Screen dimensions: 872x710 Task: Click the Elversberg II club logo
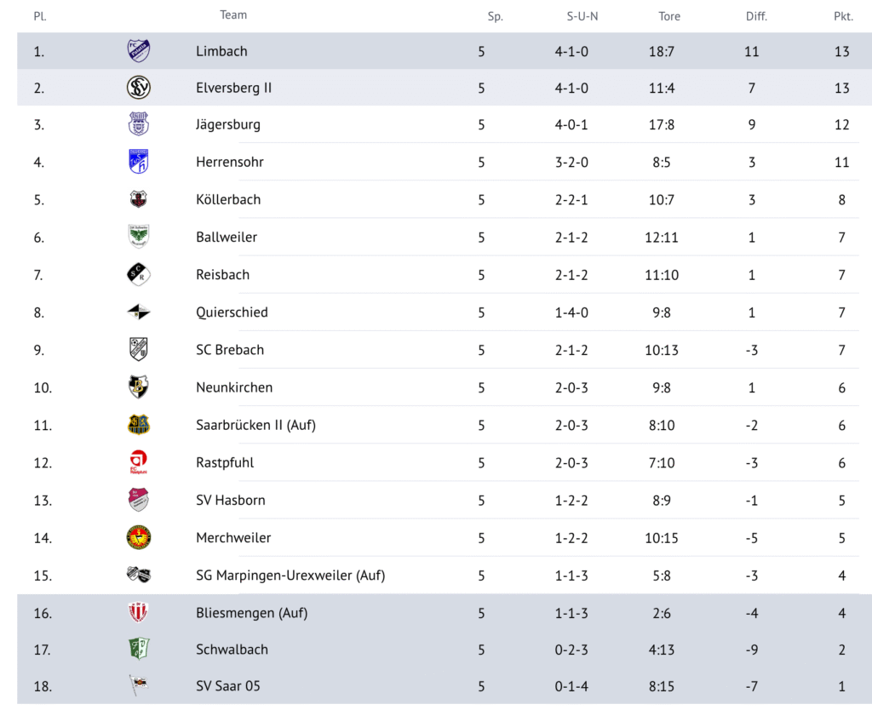point(139,88)
